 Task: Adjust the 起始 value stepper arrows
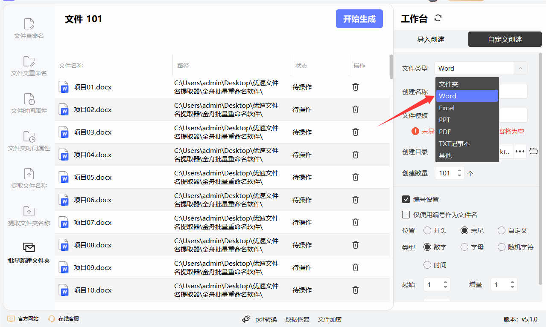click(x=446, y=284)
